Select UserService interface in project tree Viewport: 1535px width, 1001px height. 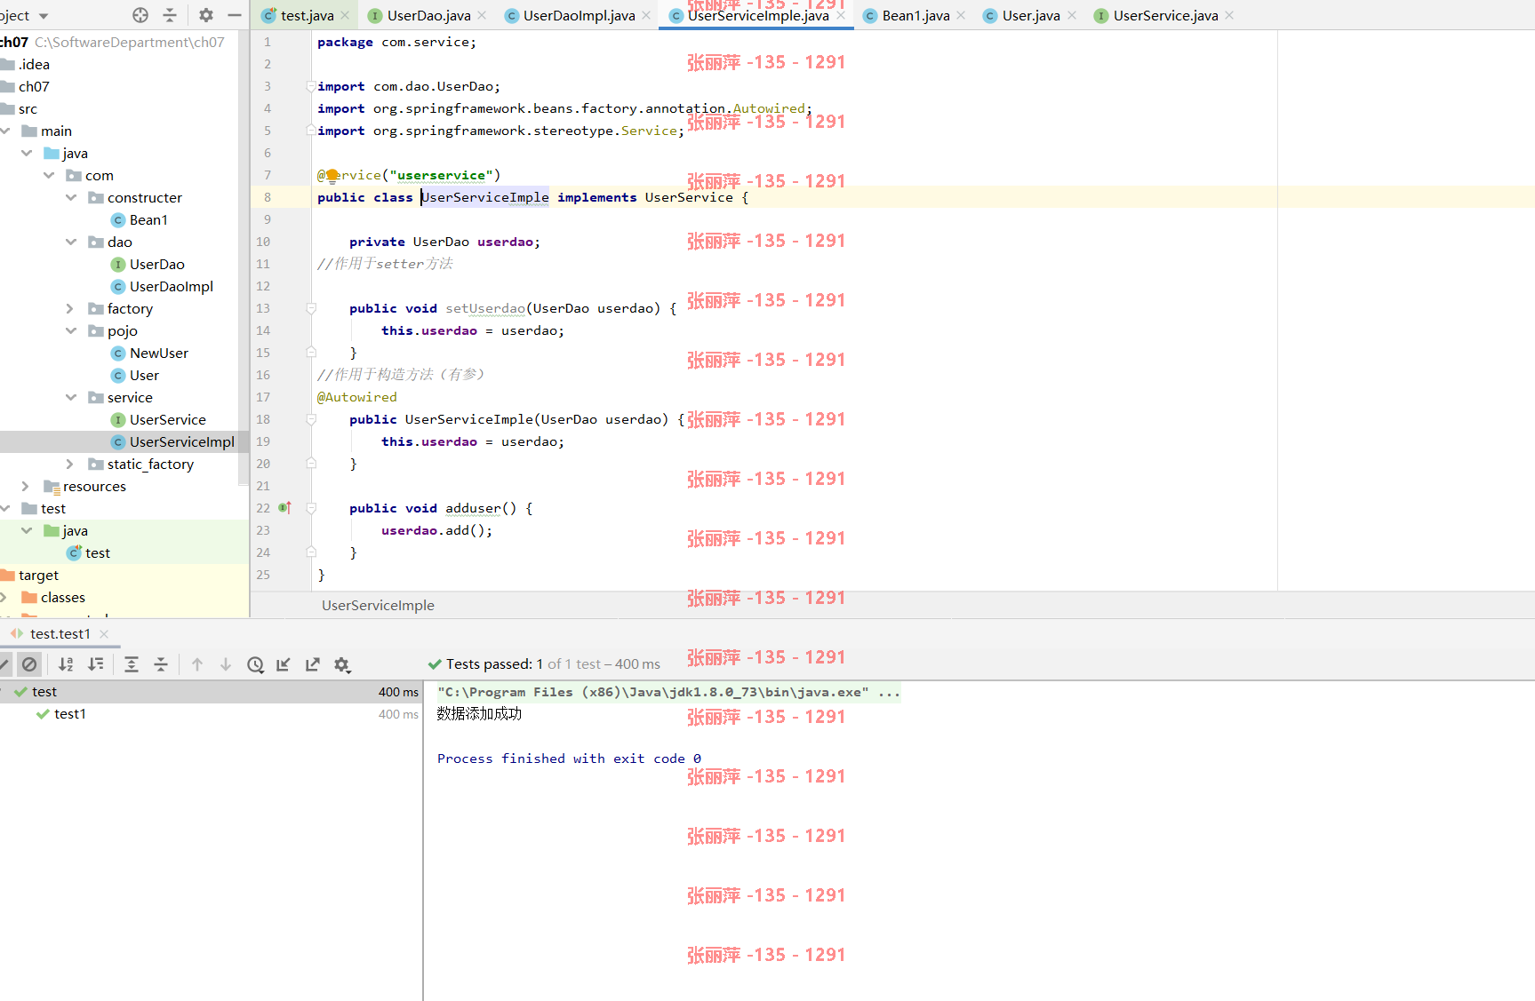pos(167,419)
